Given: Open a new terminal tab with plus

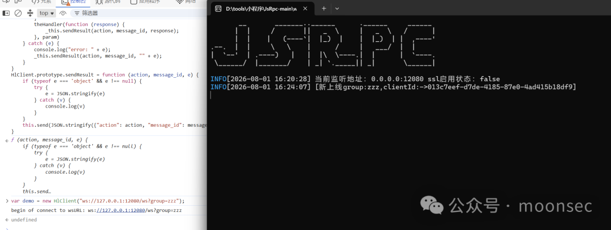Looking at the screenshot, I should (324, 8).
